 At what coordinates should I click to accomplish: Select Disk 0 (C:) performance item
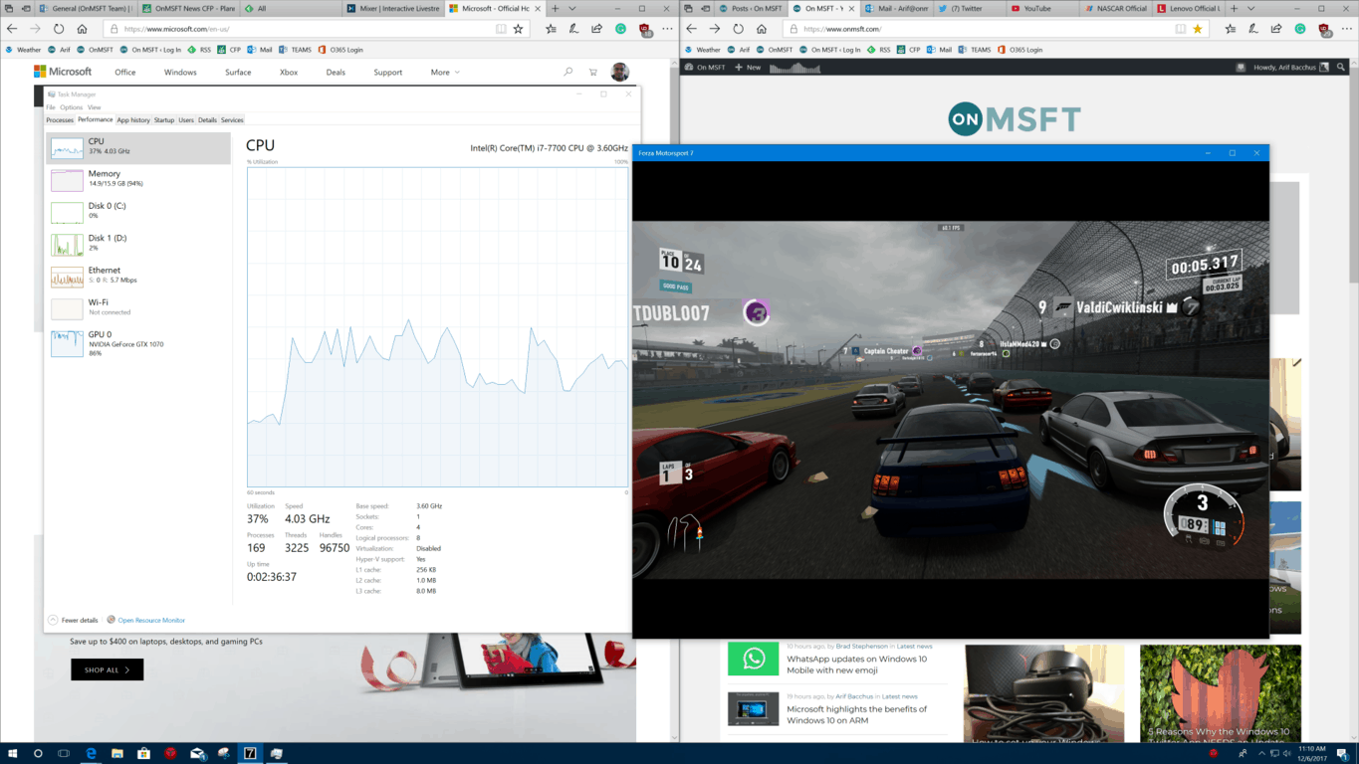(x=138, y=211)
